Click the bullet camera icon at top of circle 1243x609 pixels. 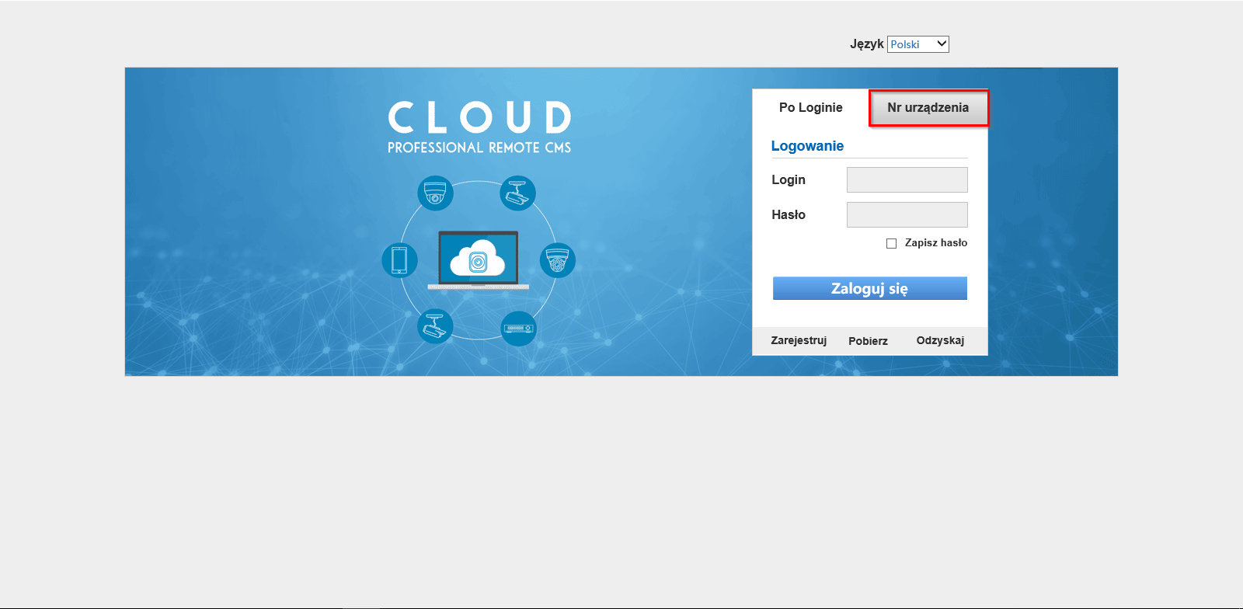click(x=517, y=193)
